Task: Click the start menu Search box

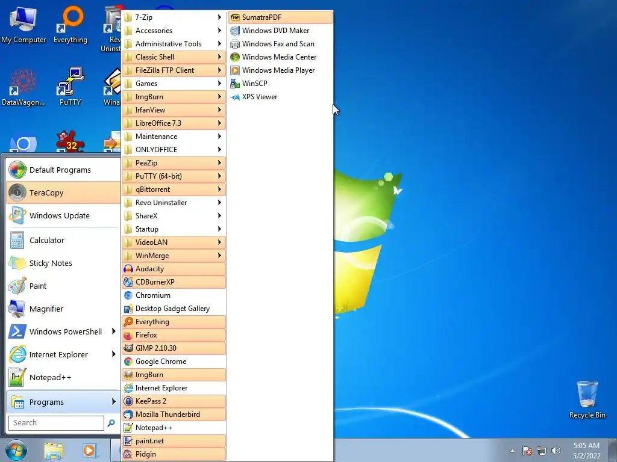Action: click(56, 423)
